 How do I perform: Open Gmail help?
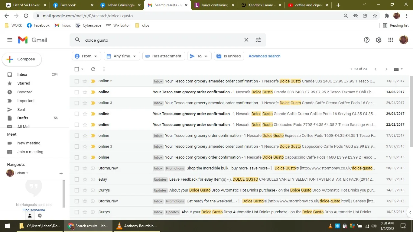pyautogui.click(x=366, y=40)
